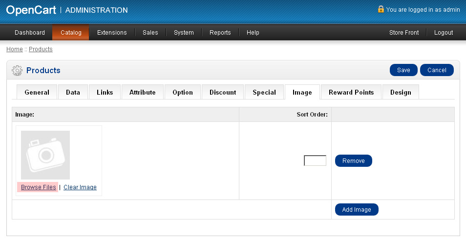The width and height of the screenshot is (466, 239).
Task: Click the OpenCart logo
Action: pyautogui.click(x=31, y=10)
